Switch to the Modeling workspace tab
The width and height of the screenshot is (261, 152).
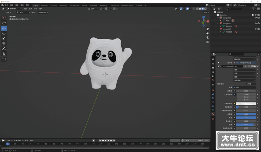[x=44, y=5]
